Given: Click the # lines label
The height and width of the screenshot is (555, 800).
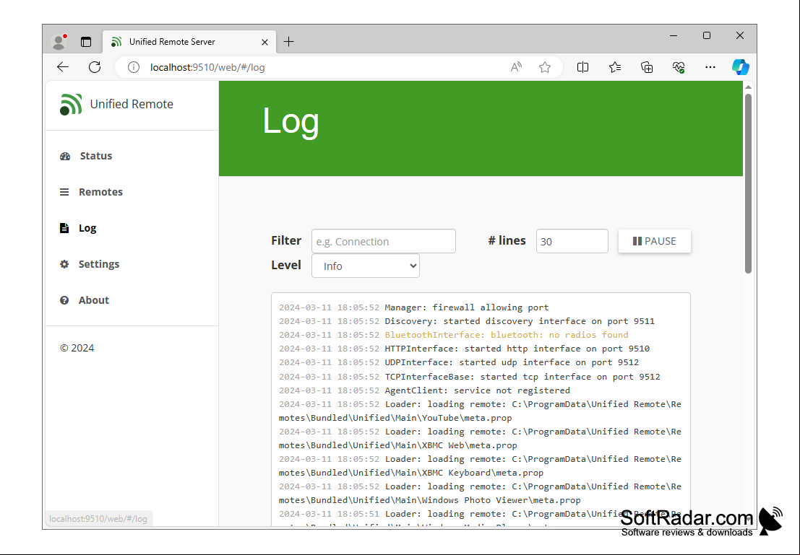Looking at the screenshot, I should [507, 240].
